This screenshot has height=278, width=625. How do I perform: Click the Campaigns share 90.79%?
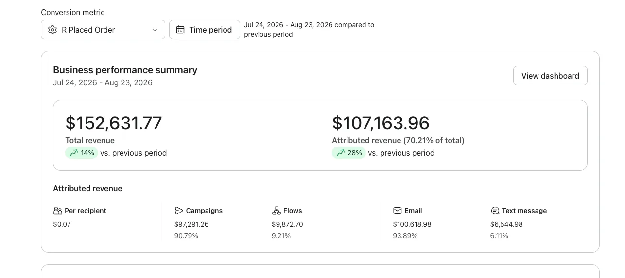186,236
